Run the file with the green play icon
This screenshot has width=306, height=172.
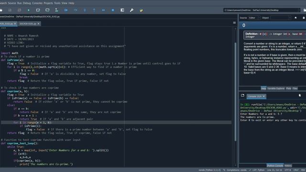[x=29, y=10]
